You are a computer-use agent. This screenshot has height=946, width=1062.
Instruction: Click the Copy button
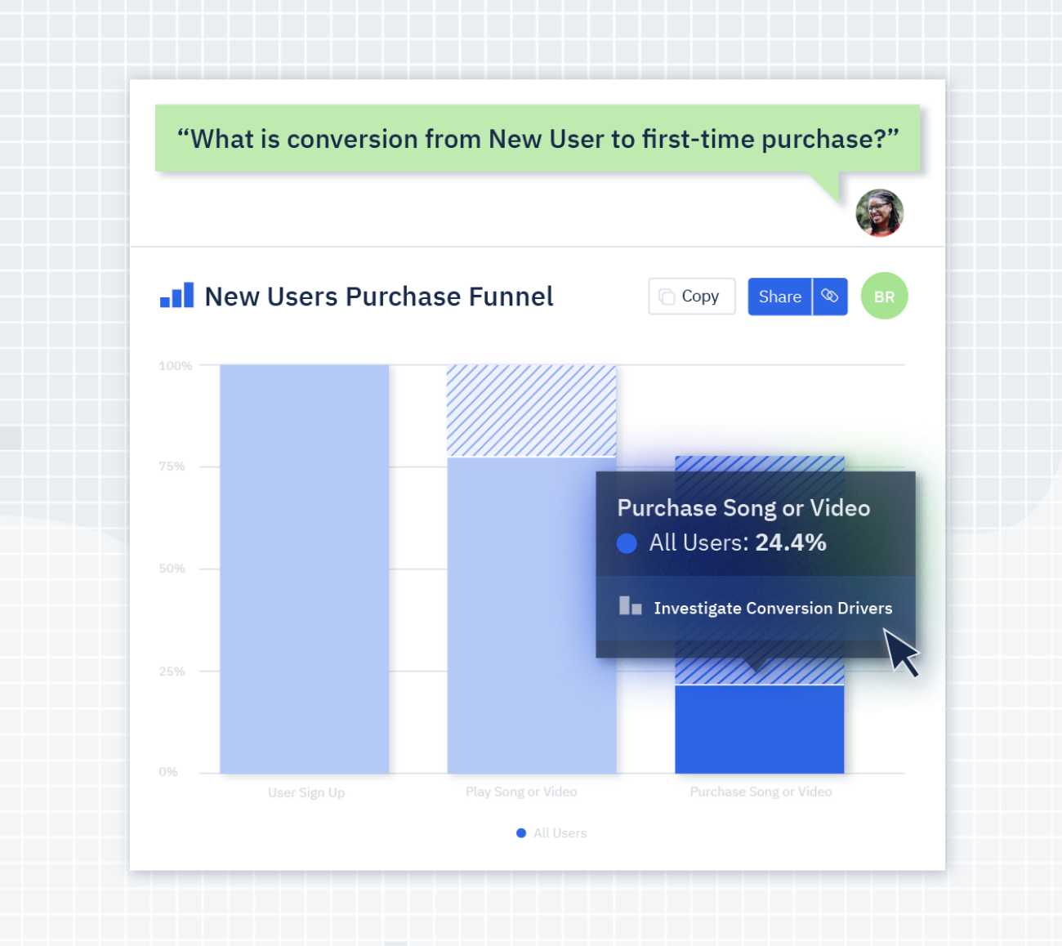click(691, 297)
